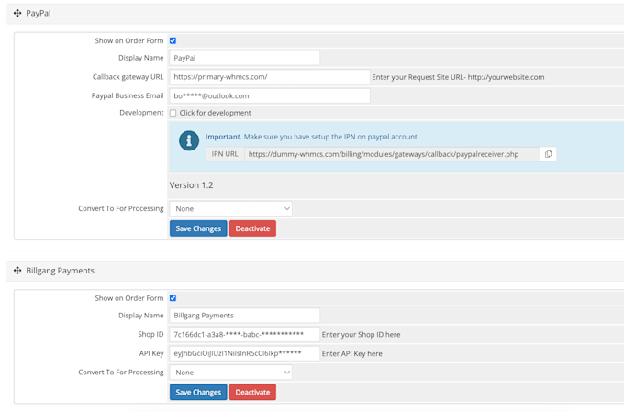Click the 'Enter your Request Site URL' hint
Screen dimensions: 624x412
pyautogui.click(x=458, y=77)
